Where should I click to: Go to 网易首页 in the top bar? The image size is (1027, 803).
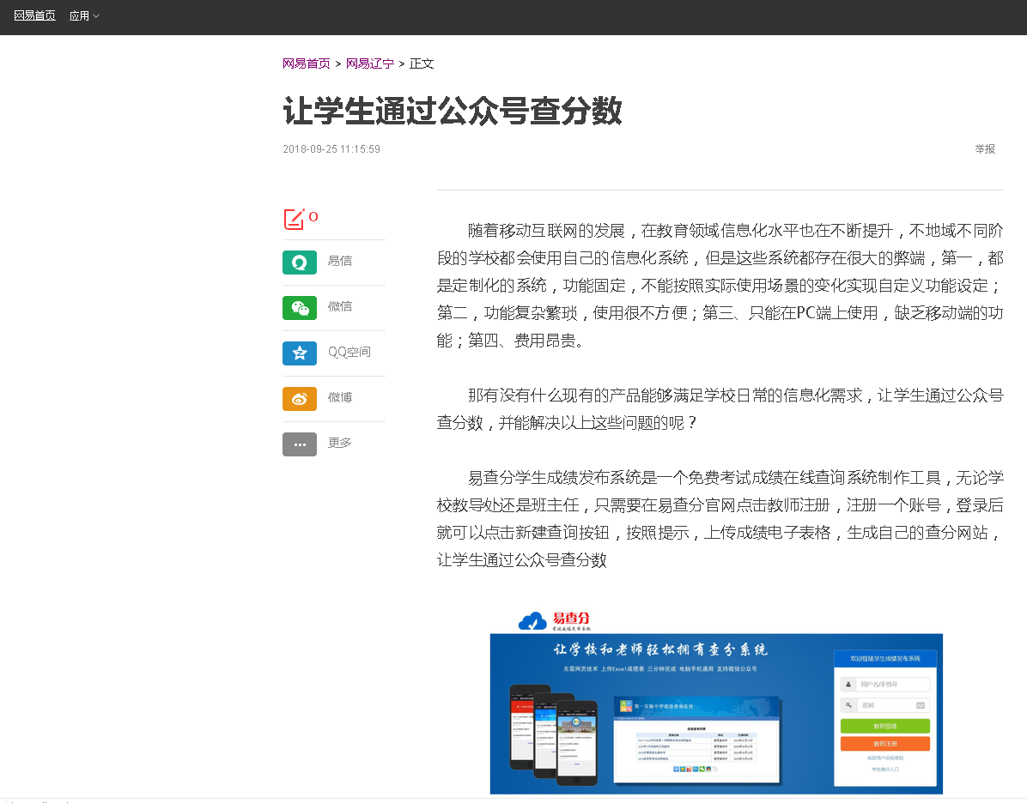[34, 15]
